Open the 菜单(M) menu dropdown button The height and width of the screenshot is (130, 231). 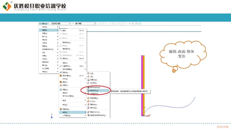[43, 23]
